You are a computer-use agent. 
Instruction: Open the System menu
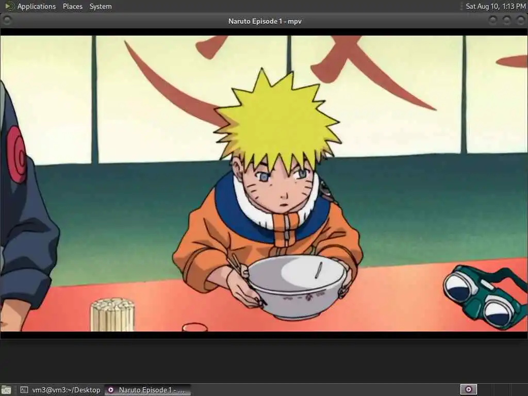point(101,6)
